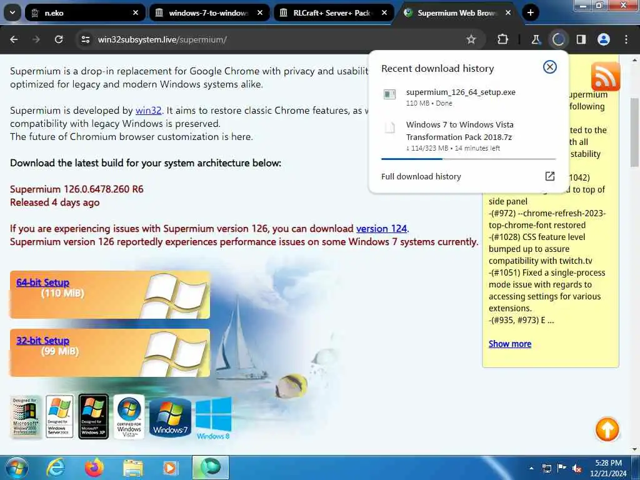Select the Supermium Web Browser tab
This screenshot has height=480, width=640.
(x=456, y=12)
